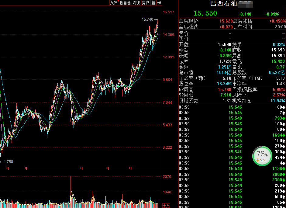The image size is (286, 208).
Task: Click the 换手 turnover value 0.32%
Action: pos(279,44)
